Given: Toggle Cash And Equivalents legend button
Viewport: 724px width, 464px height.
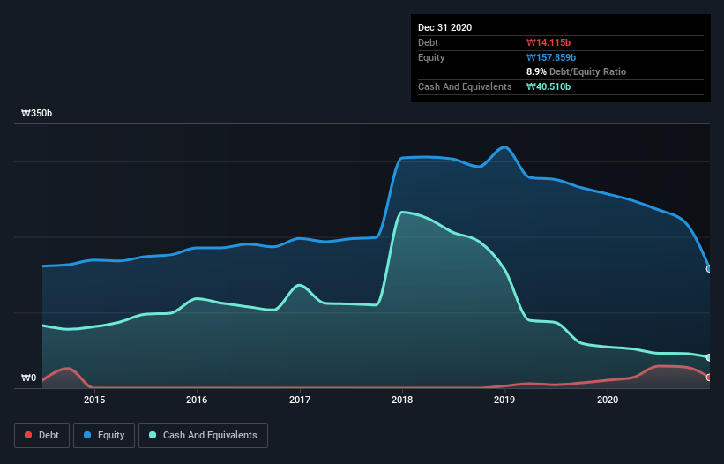Looking at the screenshot, I should click(x=203, y=436).
